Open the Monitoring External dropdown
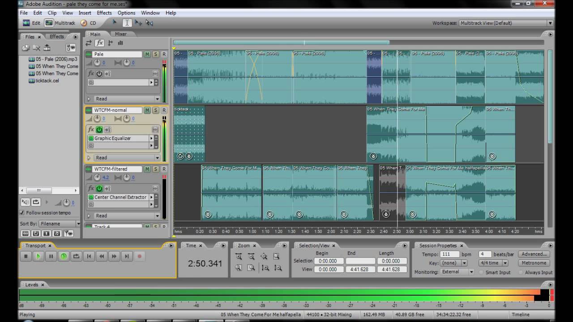The width and height of the screenshot is (573, 322). [457, 272]
